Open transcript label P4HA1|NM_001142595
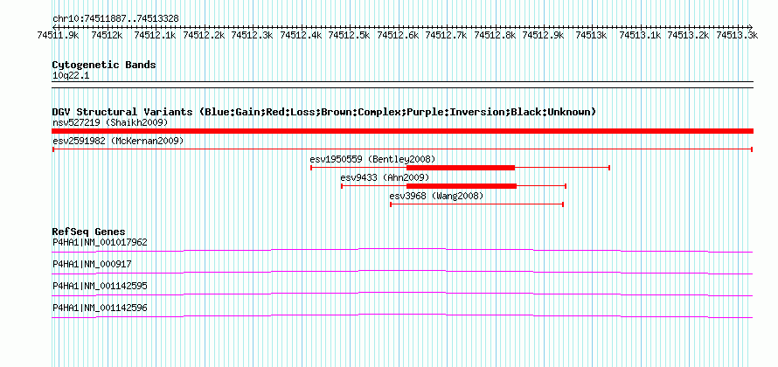 click(x=100, y=286)
